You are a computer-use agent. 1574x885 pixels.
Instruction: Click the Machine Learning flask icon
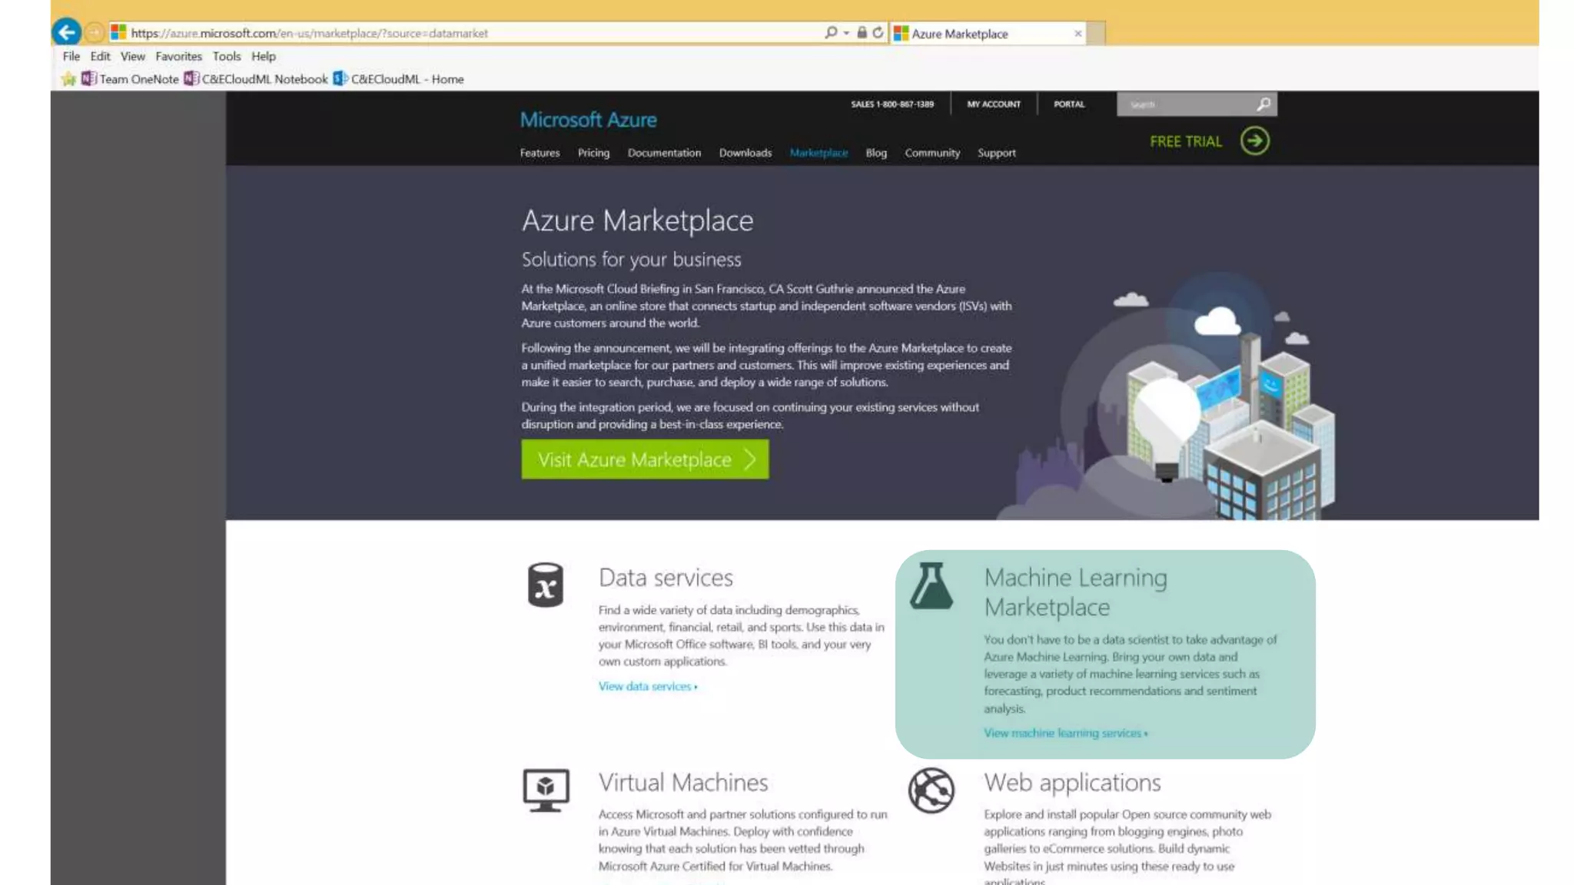pyautogui.click(x=931, y=585)
